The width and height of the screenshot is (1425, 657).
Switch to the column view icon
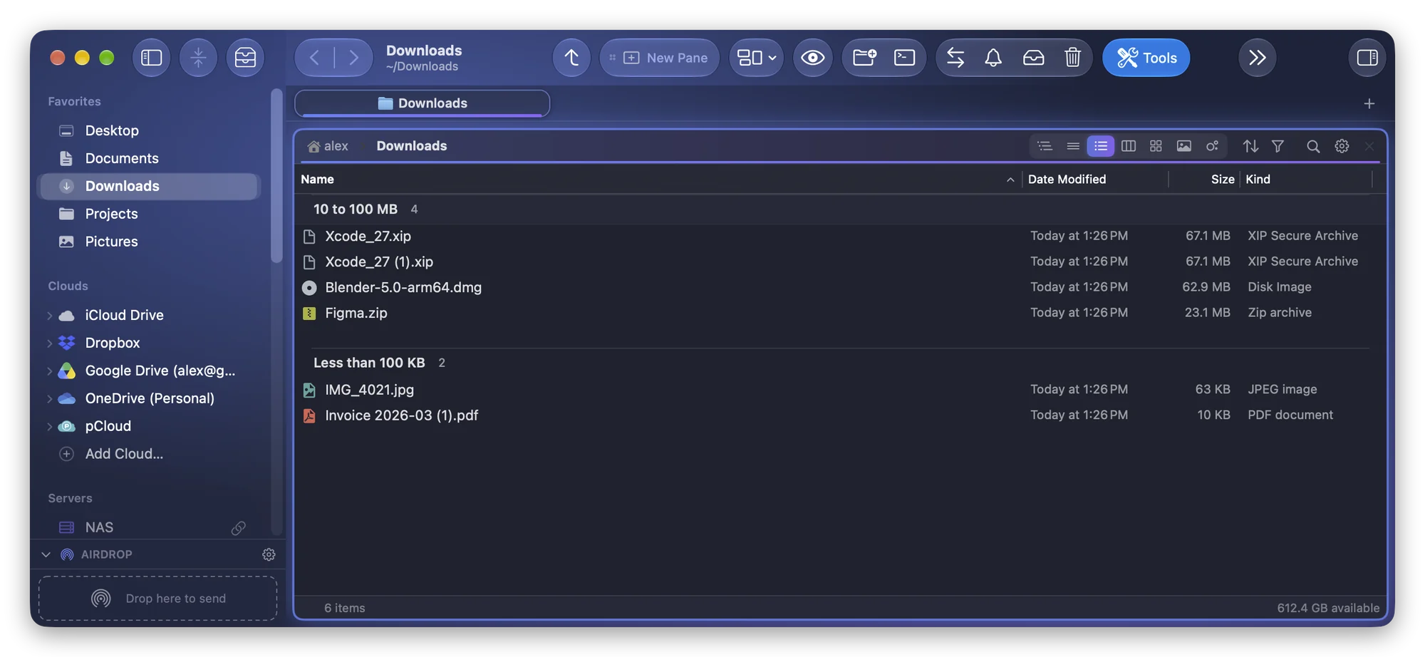(1129, 146)
